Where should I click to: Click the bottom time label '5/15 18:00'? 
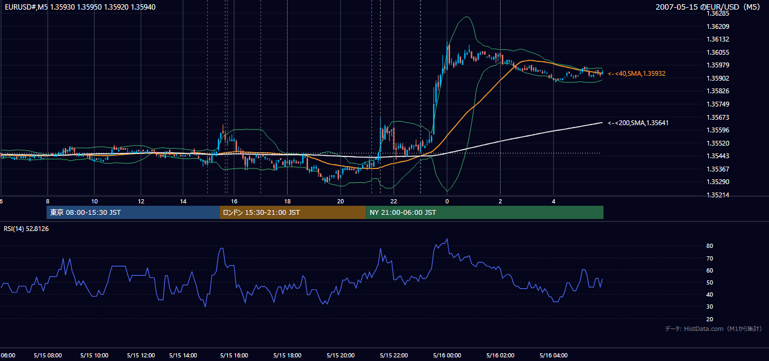[288, 356]
